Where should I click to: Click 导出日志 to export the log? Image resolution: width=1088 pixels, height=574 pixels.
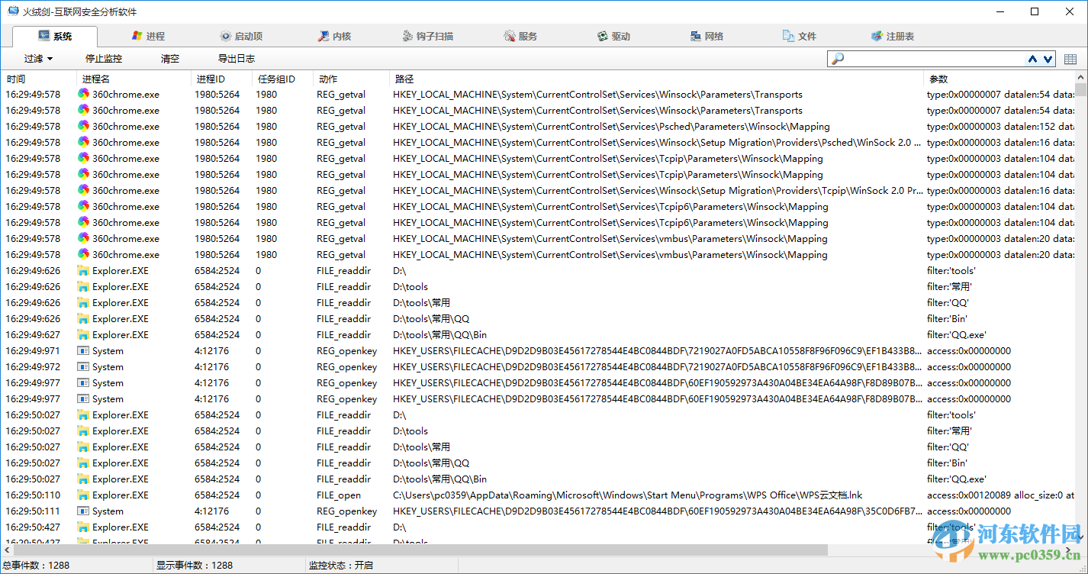point(237,59)
